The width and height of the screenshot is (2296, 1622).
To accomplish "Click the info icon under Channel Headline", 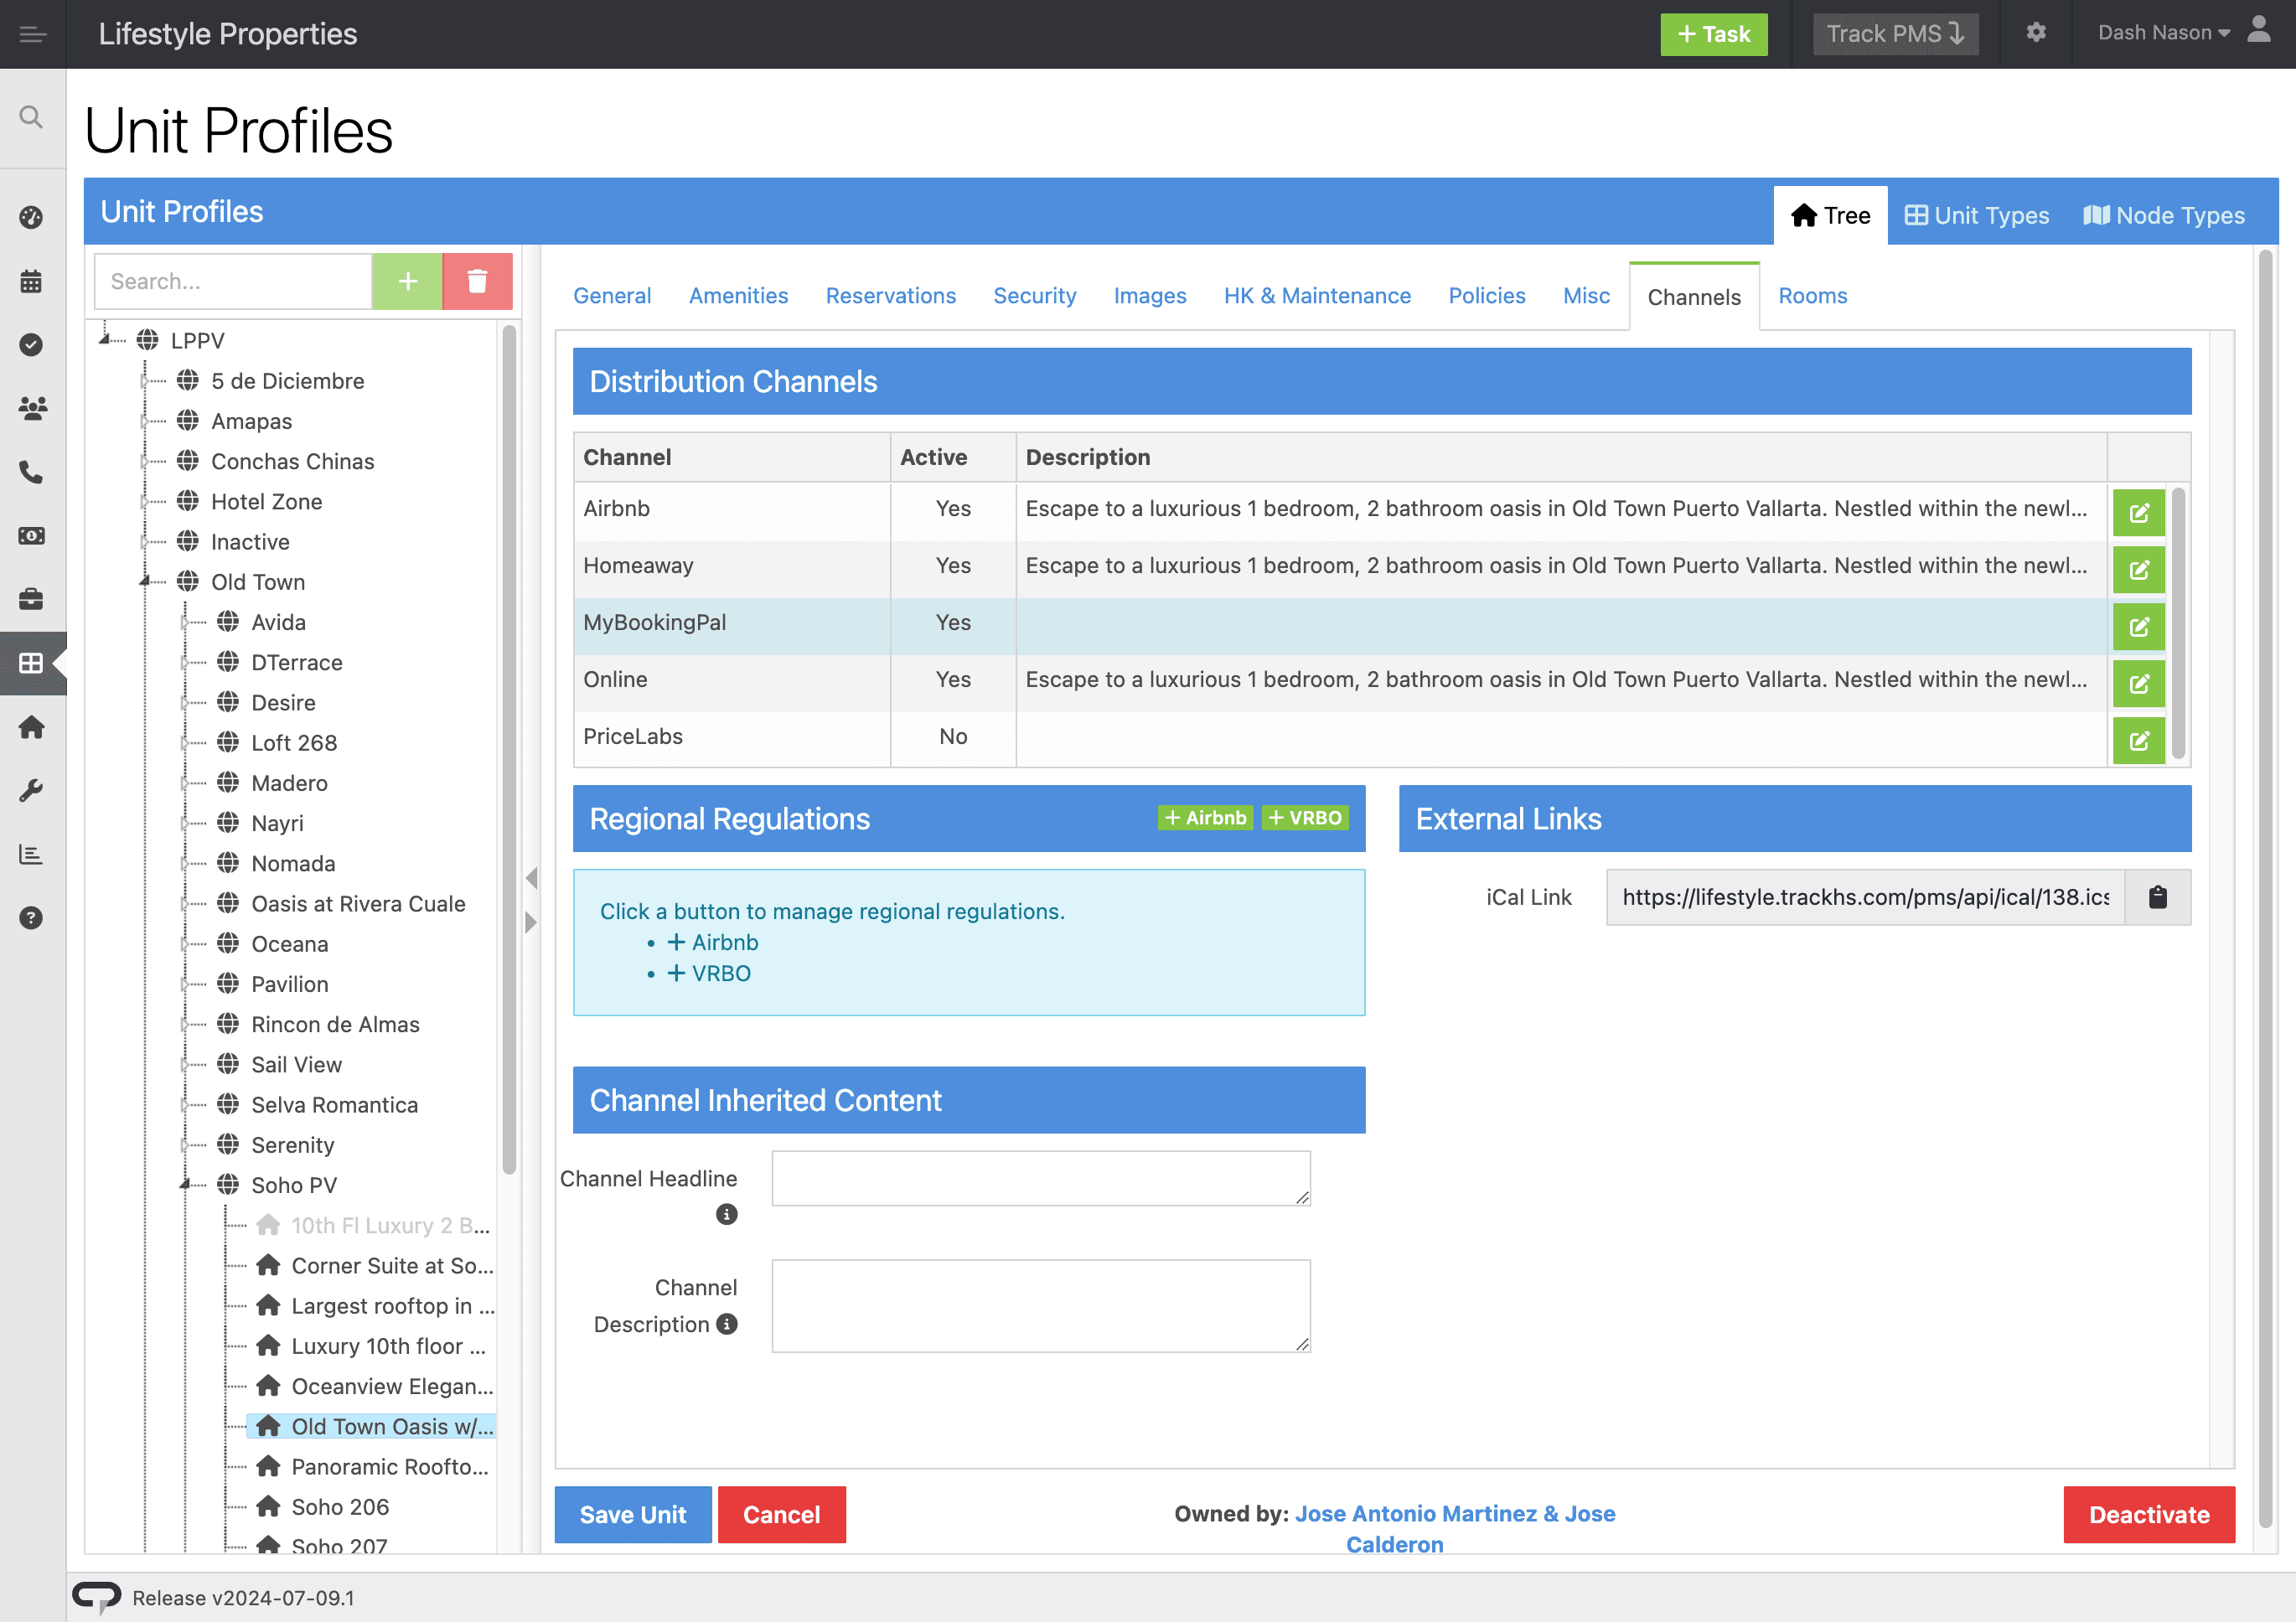I will 727,1214.
